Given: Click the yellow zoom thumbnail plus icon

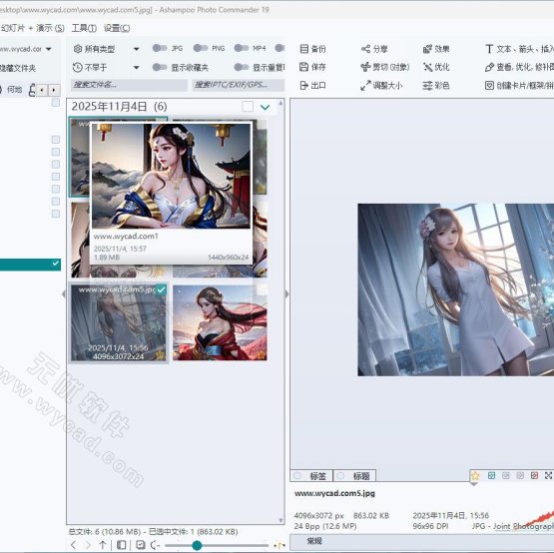Looking at the screenshot, I should (278, 546).
